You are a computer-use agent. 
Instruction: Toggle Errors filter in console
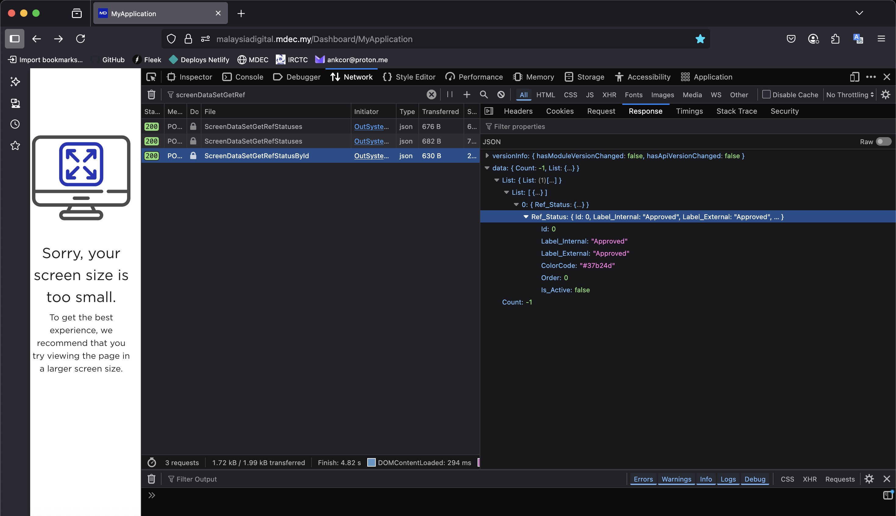coord(643,479)
